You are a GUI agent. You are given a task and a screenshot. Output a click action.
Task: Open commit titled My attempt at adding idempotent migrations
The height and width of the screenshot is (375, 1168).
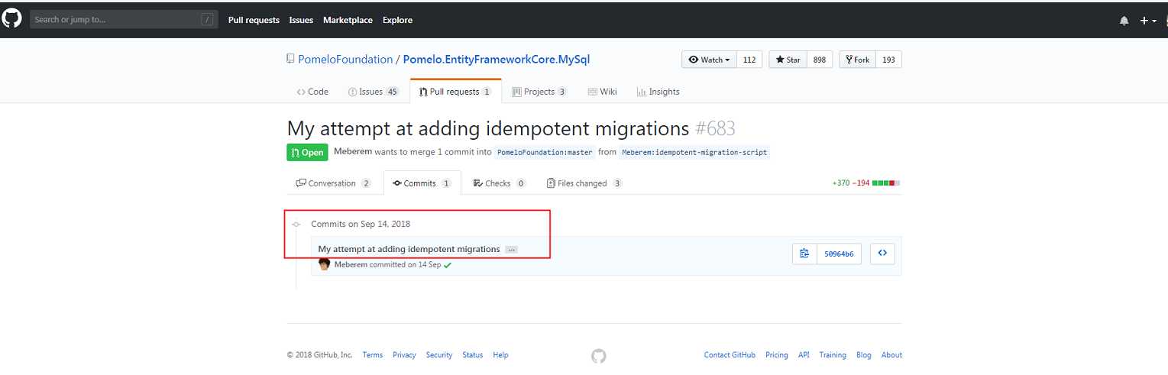pos(409,249)
